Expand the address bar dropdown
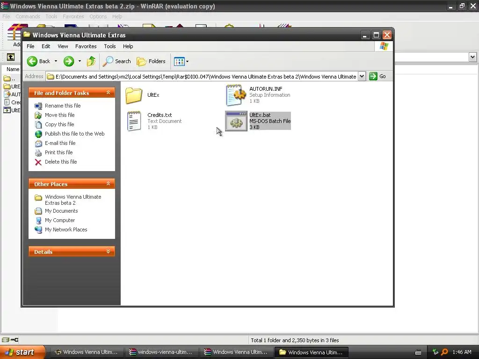The height and width of the screenshot is (359, 479). point(362,76)
